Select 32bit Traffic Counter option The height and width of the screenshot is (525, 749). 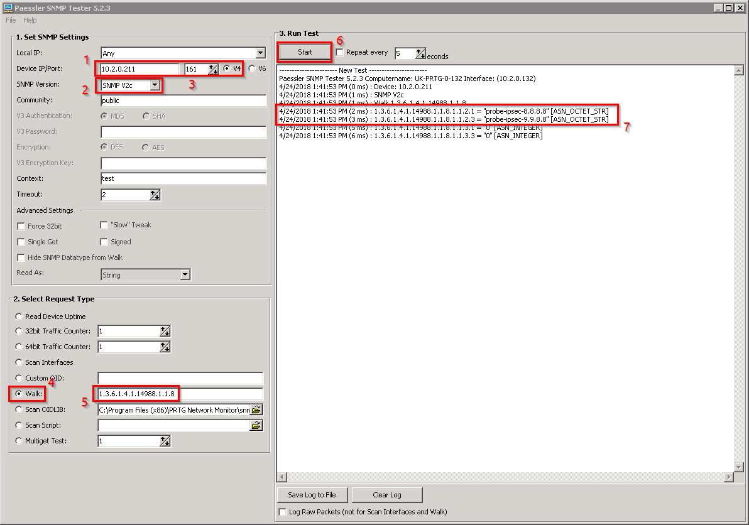pos(19,331)
